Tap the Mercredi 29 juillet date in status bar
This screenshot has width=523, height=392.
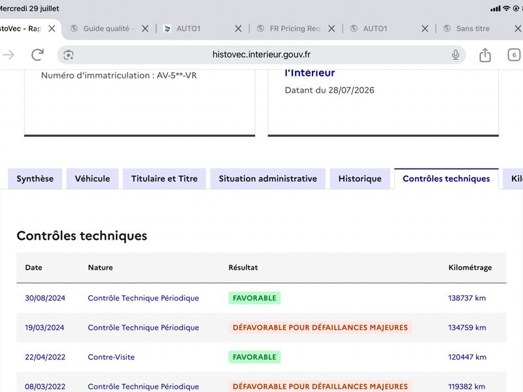[x=29, y=8]
